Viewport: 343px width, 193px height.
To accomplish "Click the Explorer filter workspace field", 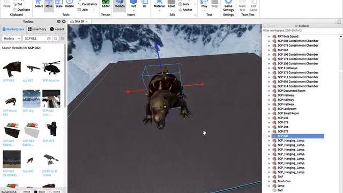I will coord(302,31).
